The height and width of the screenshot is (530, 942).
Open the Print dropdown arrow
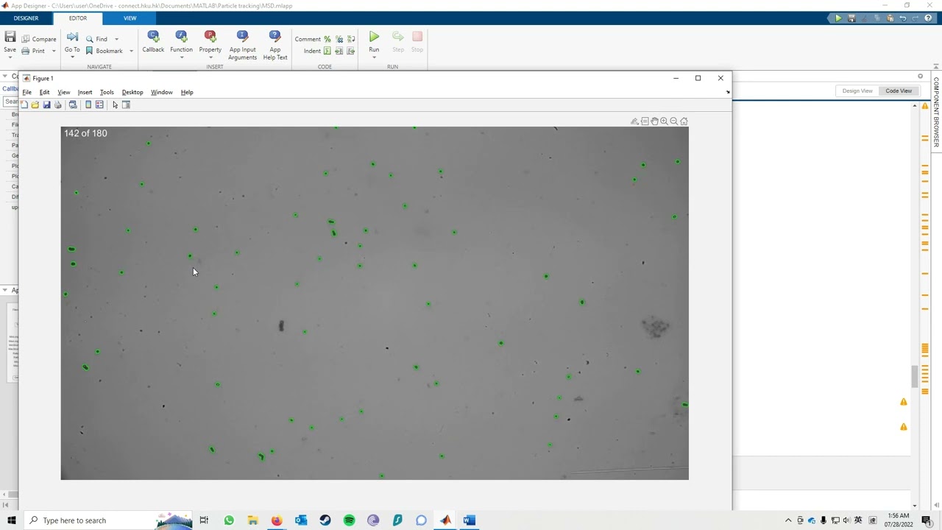54,51
